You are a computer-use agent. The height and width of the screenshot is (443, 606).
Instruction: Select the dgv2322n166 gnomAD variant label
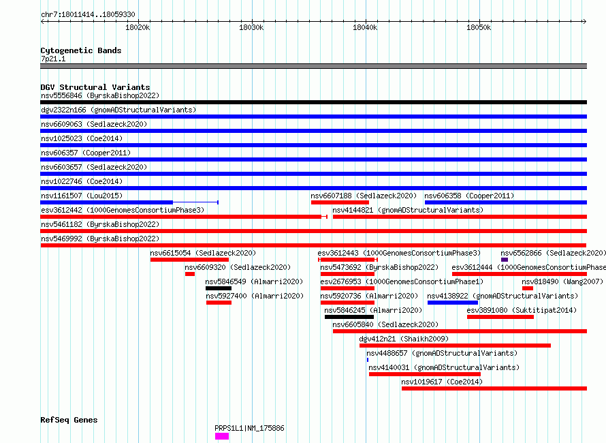click(x=118, y=110)
